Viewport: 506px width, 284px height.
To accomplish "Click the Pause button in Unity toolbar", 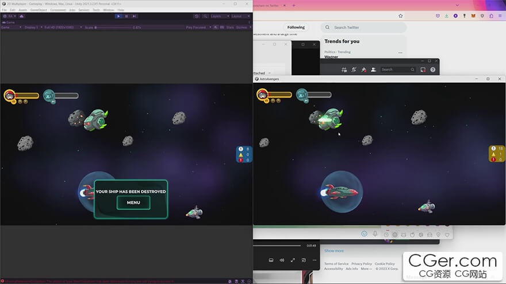I will (126, 16).
